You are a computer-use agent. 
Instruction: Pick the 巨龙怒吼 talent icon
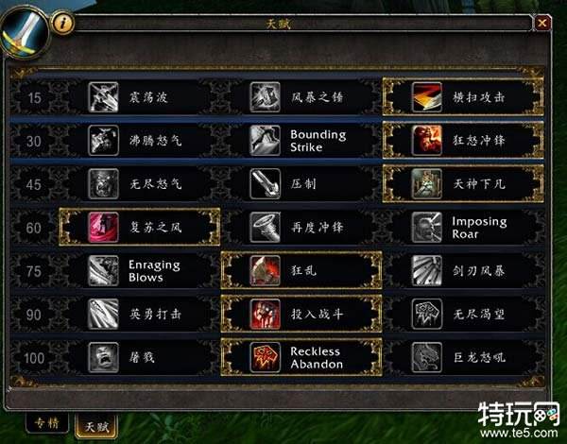(427, 357)
